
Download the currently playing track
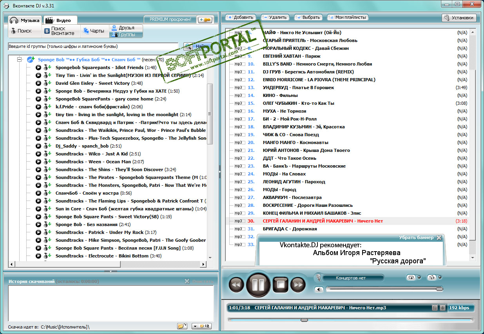[x=442, y=308]
